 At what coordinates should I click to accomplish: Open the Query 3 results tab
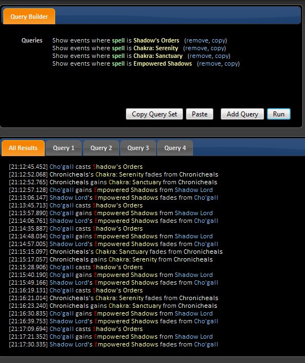tap(138, 148)
